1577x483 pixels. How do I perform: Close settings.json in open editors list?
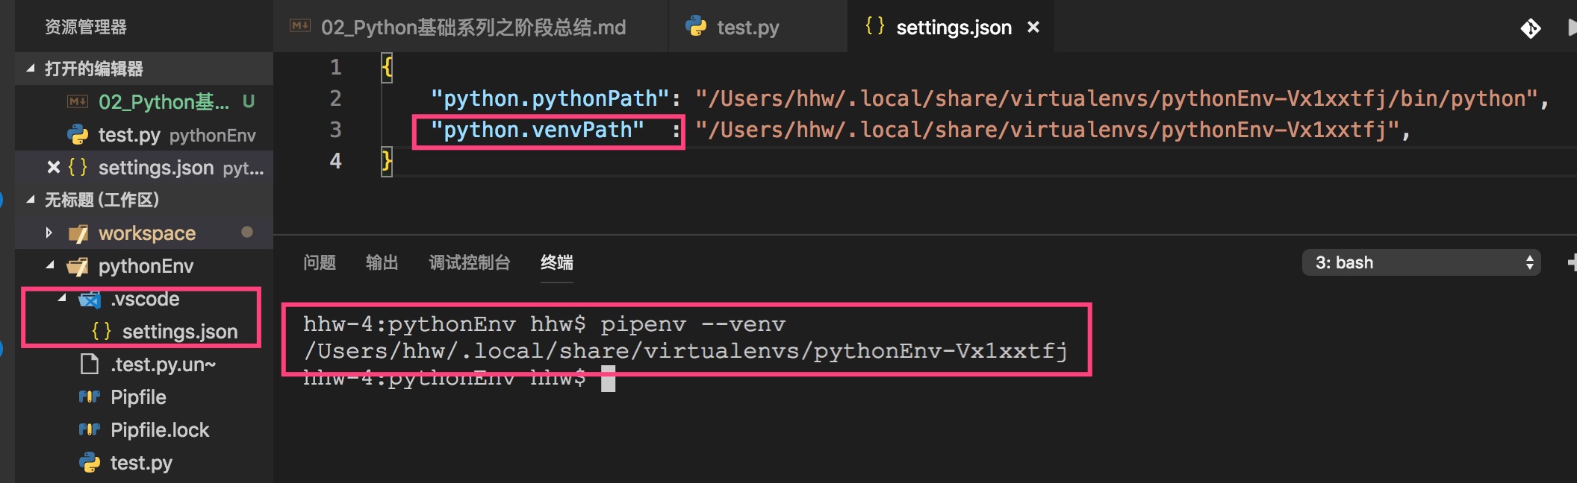tap(53, 168)
